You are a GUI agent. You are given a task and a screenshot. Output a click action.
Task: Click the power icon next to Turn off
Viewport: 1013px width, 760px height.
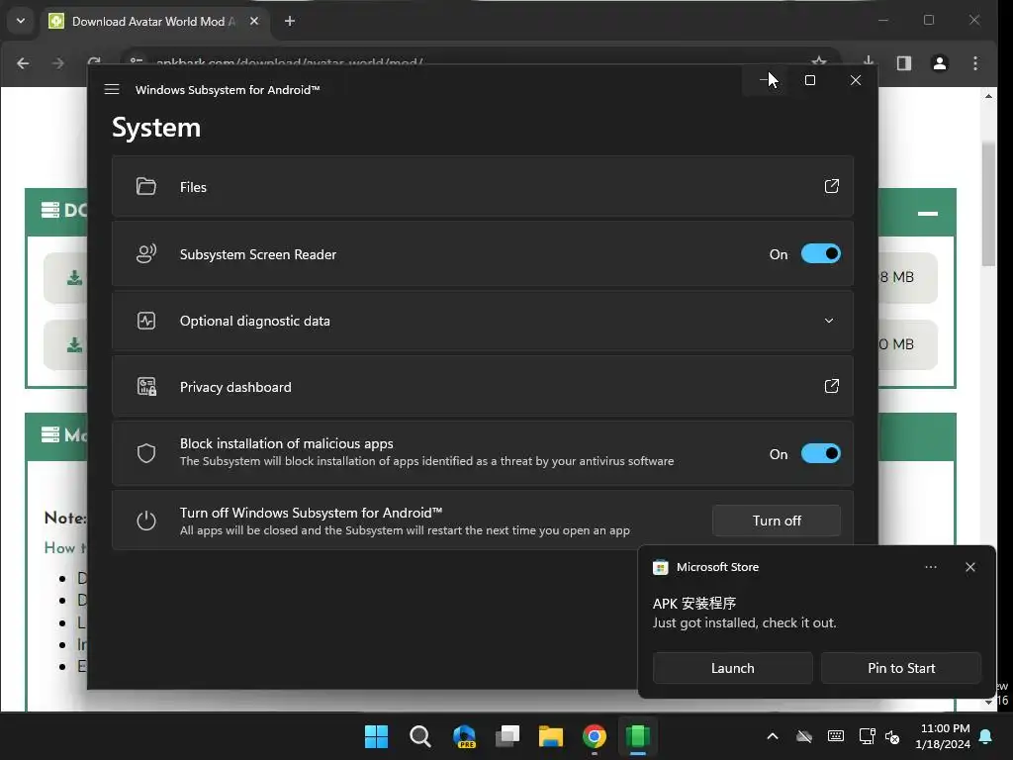pyautogui.click(x=146, y=521)
